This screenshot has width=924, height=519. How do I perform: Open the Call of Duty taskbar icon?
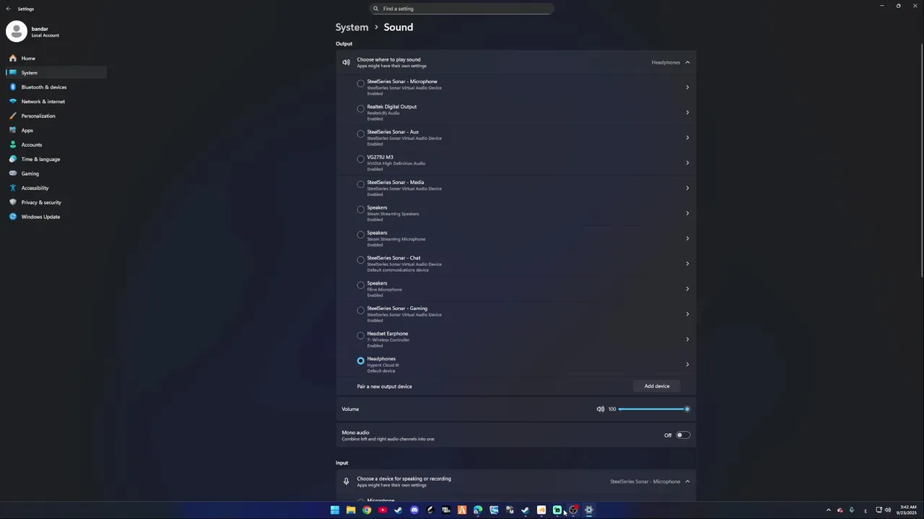click(446, 510)
